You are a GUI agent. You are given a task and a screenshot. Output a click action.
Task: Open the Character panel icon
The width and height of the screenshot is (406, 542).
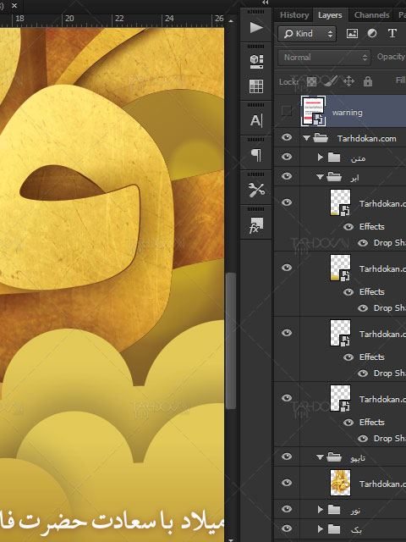(x=256, y=120)
